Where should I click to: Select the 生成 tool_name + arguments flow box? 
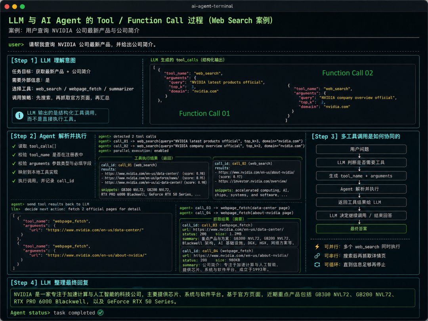(x=361, y=176)
